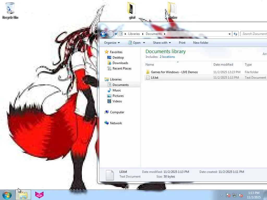This screenshot has width=267, height=200.
Task: Open the gfwl folder on desktop
Action: tap(132, 10)
